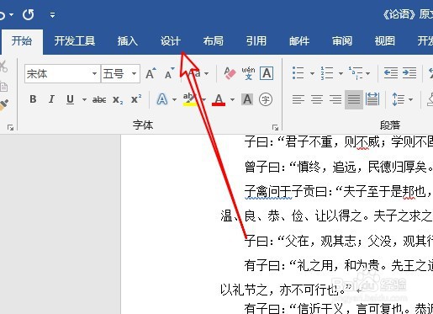Toggle strikethrough abc formatting

pyautogui.click(x=99, y=99)
